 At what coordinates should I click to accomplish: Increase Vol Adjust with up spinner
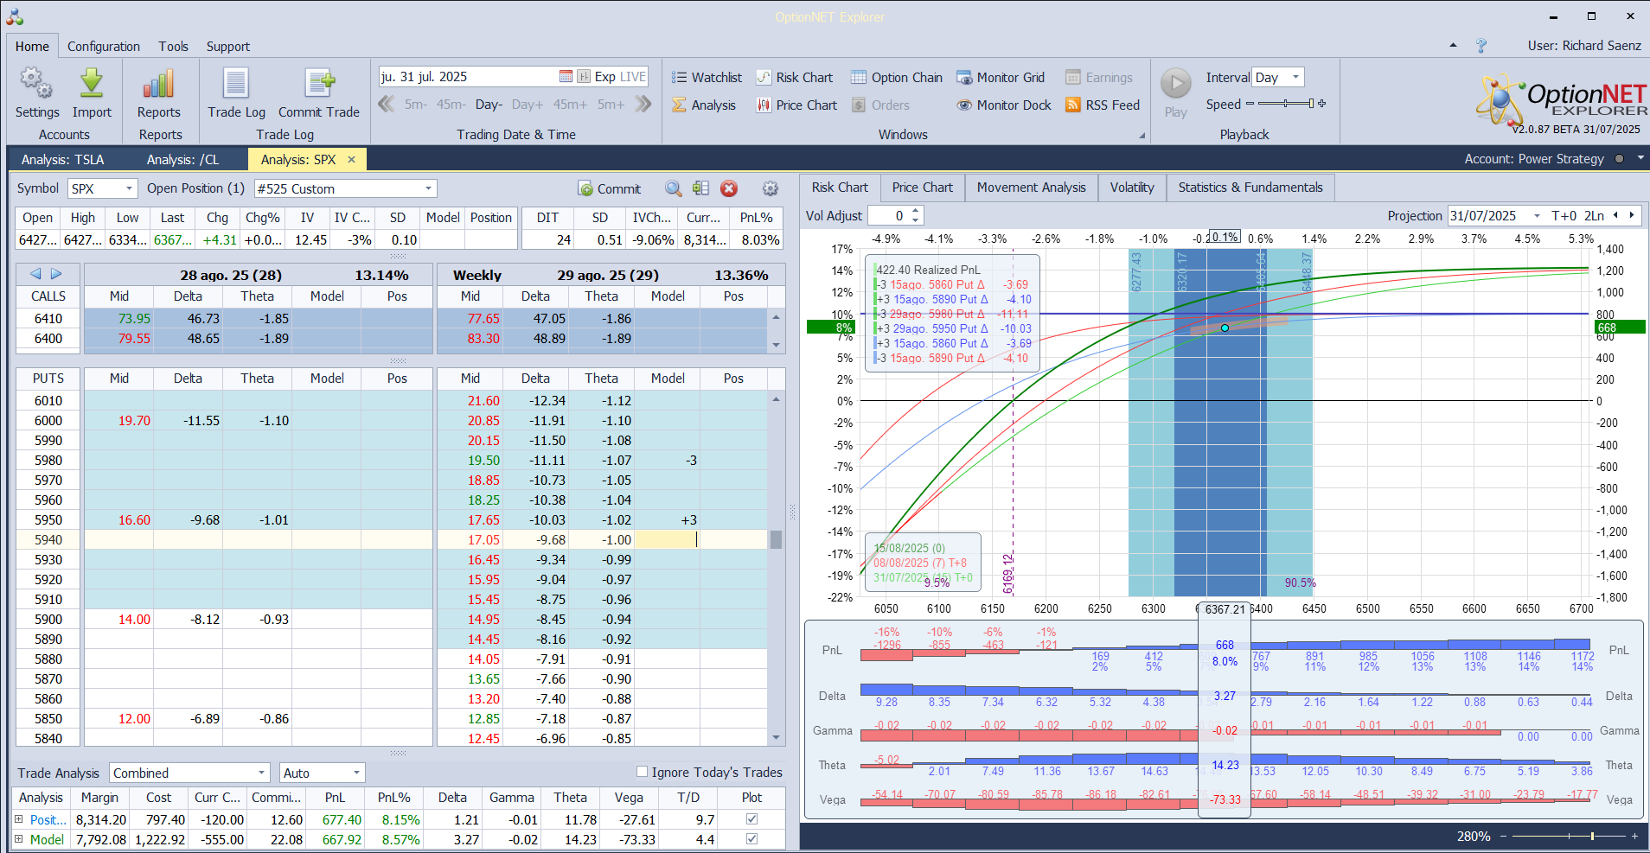pos(916,211)
